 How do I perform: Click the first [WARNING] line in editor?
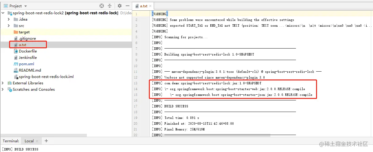click(x=160, y=14)
